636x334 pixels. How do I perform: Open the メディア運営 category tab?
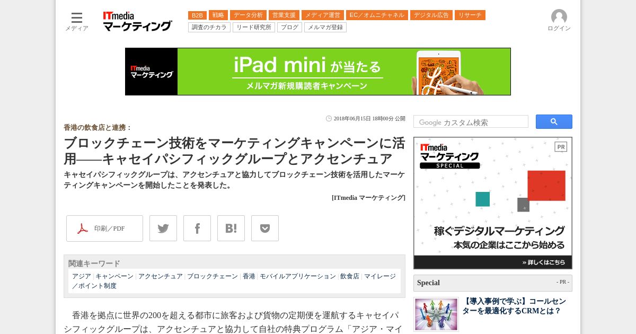tap(323, 15)
